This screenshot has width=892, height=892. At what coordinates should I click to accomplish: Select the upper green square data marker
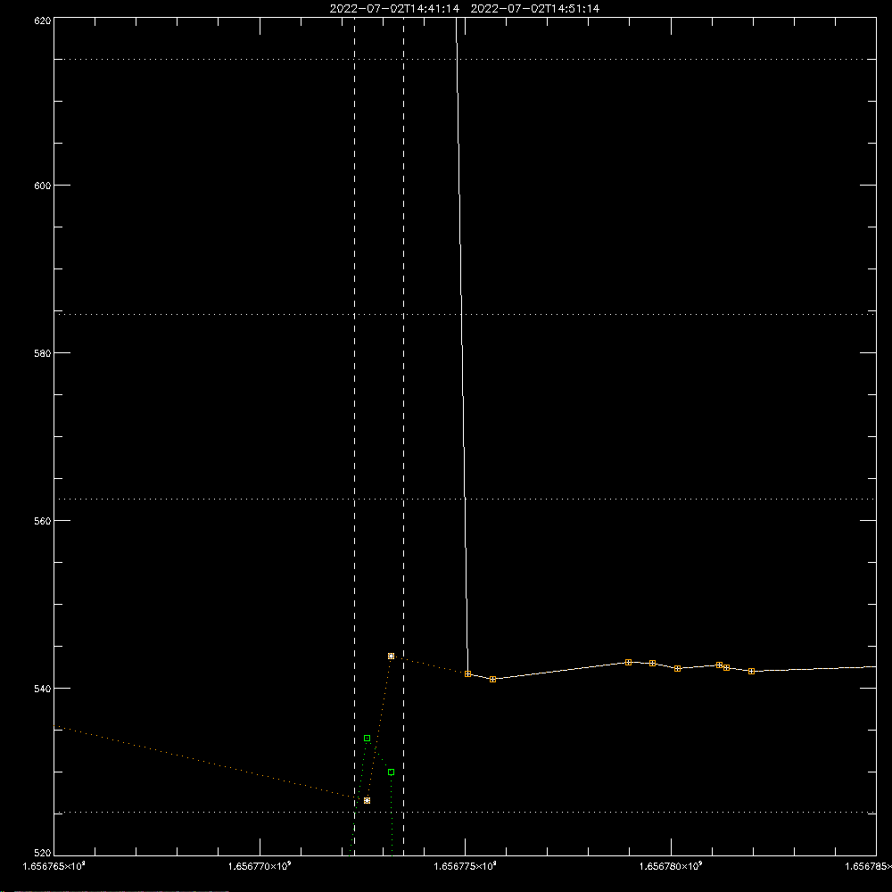367,738
